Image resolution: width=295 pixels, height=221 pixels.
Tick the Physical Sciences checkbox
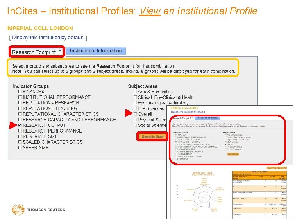click(x=135, y=120)
